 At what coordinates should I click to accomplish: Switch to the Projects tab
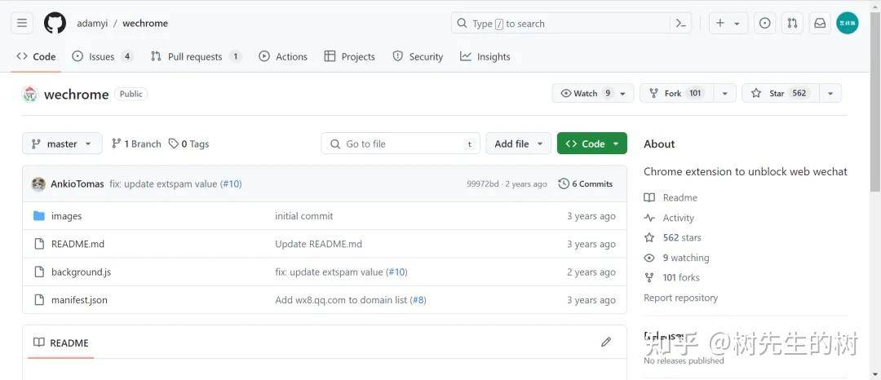point(349,57)
